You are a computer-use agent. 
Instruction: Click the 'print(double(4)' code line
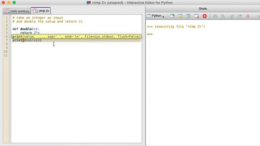(27, 40)
